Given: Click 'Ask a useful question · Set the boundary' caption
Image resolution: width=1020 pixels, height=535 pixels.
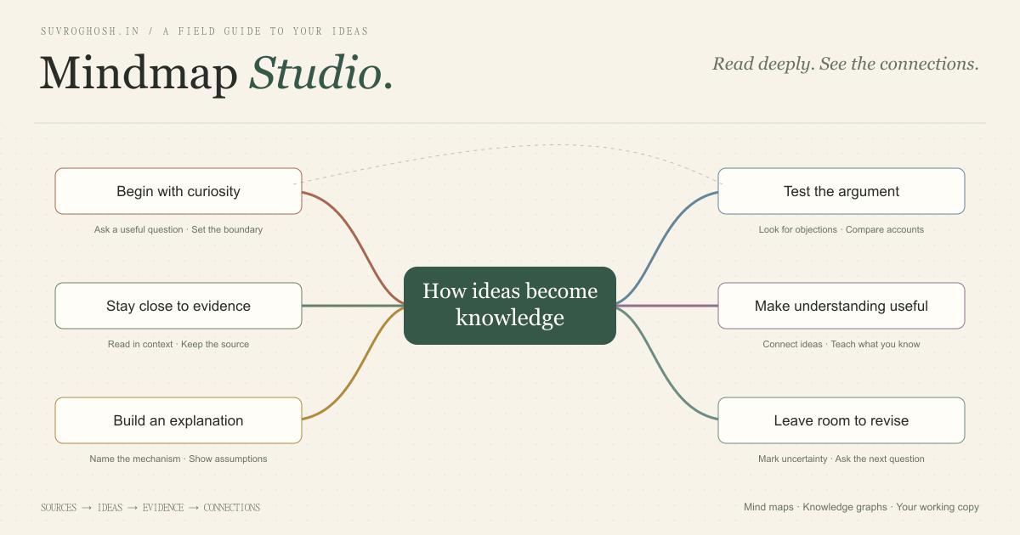Looking at the screenshot, I should [x=178, y=229].
